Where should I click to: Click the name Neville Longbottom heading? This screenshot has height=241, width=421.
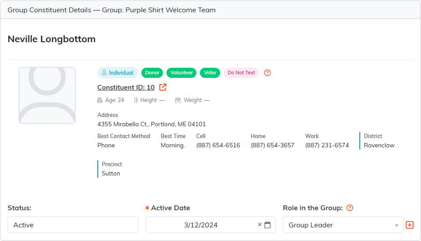[x=52, y=39]
